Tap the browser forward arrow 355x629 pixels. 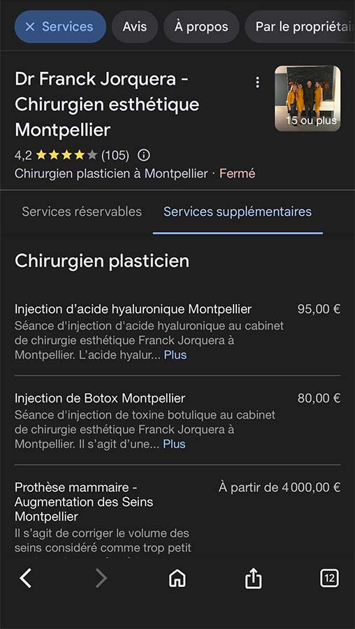point(101,579)
